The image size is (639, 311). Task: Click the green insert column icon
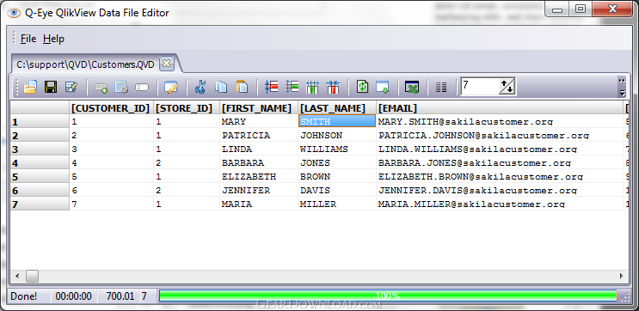312,87
